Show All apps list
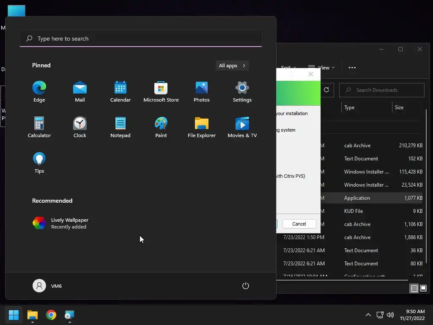Viewport: 433px width, 325px height. [x=232, y=66]
